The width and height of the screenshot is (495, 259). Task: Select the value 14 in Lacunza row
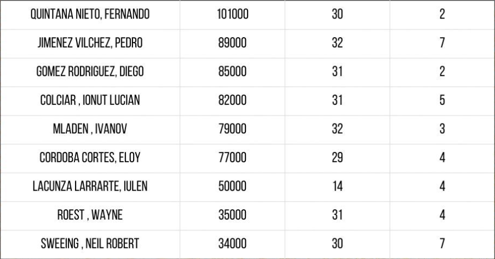(337, 186)
